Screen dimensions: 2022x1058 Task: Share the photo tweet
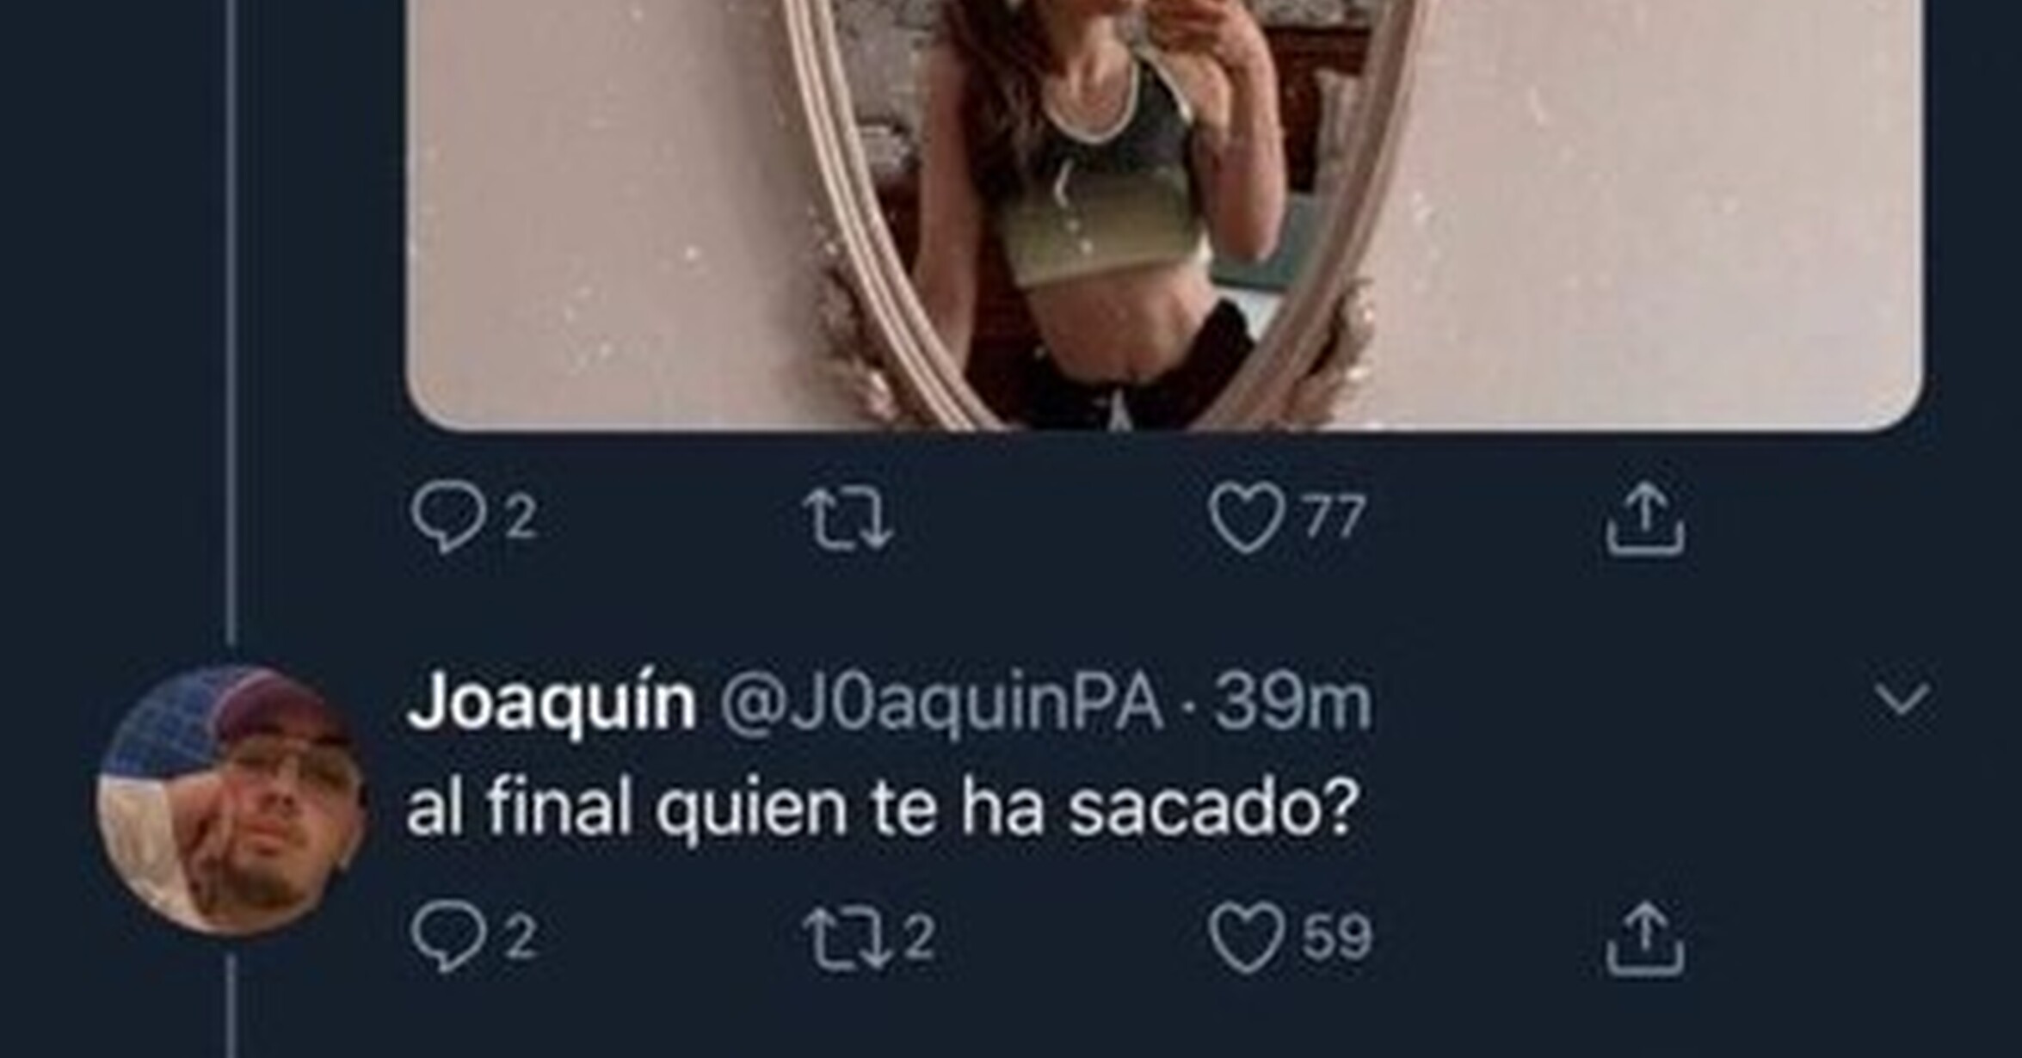[x=1644, y=519]
